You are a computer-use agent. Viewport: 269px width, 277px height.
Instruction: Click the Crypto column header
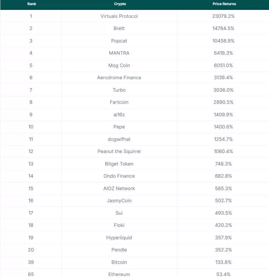[x=120, y=4]
